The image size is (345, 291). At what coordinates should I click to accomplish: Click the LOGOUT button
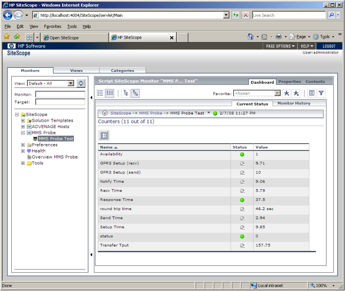(x=329, y=46)
